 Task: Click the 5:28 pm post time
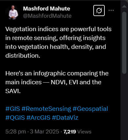tap(15, 131)
